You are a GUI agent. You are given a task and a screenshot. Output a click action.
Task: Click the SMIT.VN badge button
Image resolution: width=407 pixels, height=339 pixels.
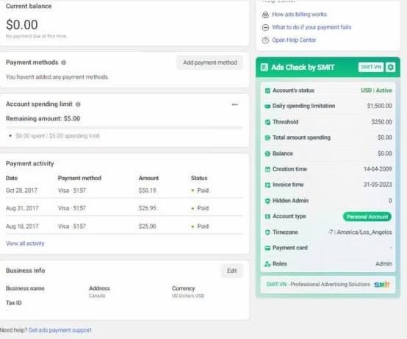pos(371,67)
